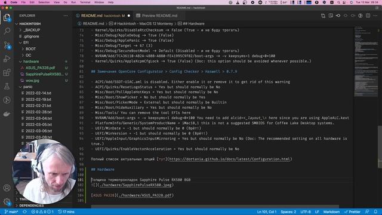Open more editor actions ellipsis
Viewport: 382px width, 215px height.
(375, 16)
